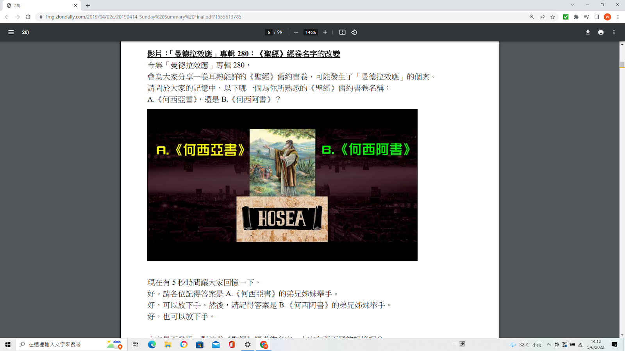Download the PDF file
The width and height of the screenshot is (625, 351).
pos(587,32)
